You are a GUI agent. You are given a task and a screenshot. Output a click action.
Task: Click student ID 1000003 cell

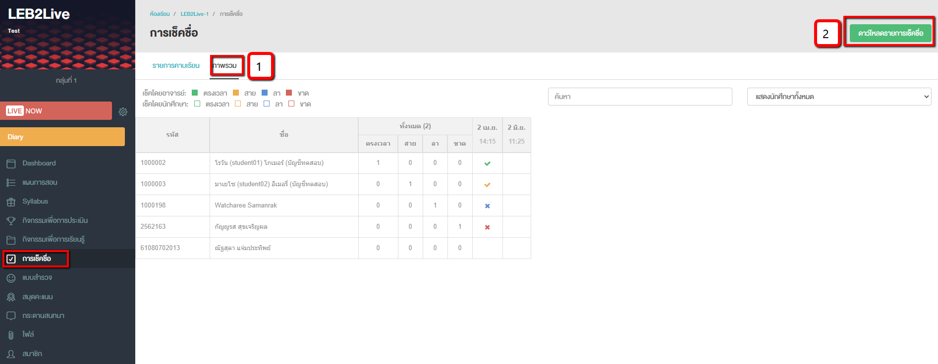(x=172, y=184)
